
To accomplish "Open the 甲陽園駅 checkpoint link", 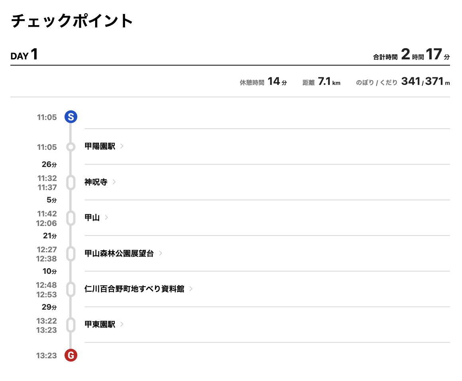I will [100, 147].
